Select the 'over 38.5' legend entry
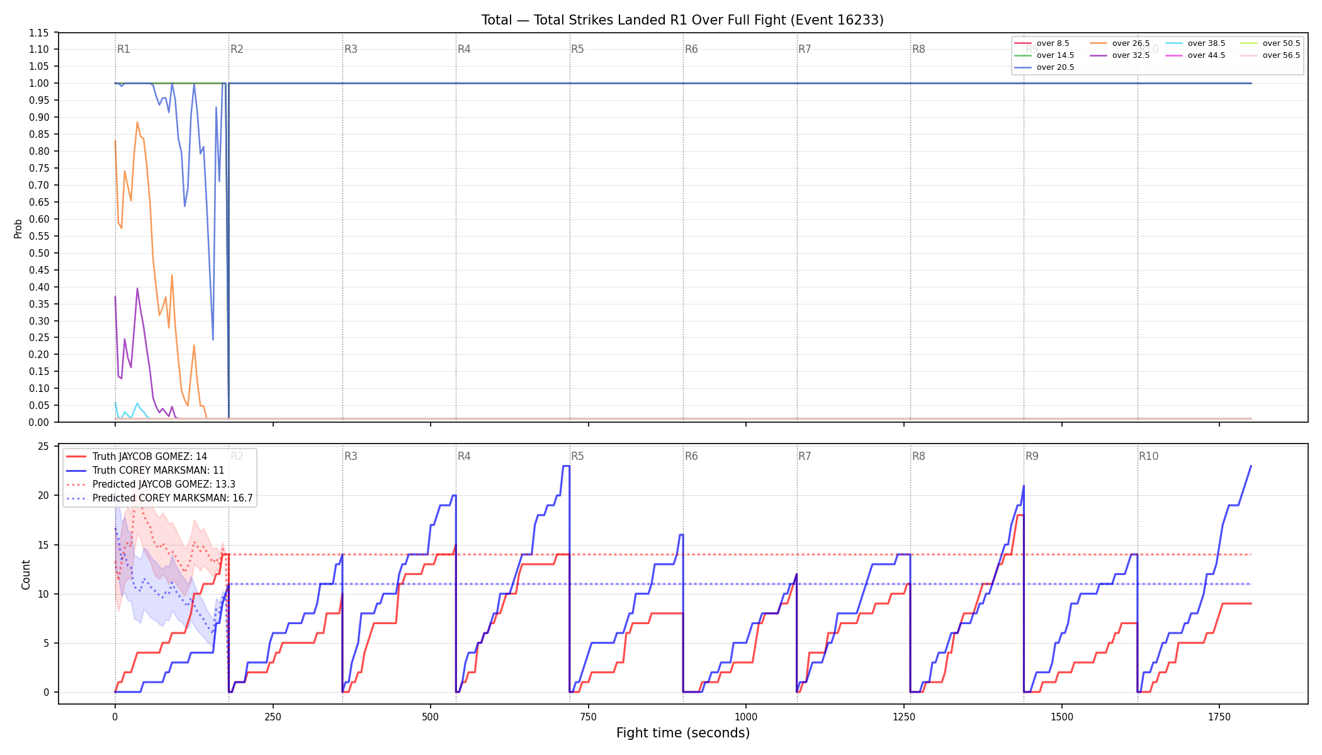The width and height of the screenshot is (1322, 755). coord(1195,43)
